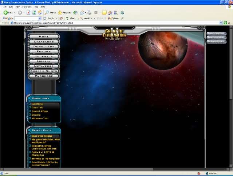Click the grayed Forward arrow button

(x=20, y=13)
